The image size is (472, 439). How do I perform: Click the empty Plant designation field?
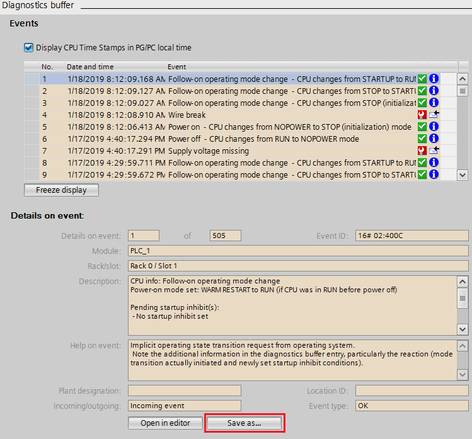[185, 391]
